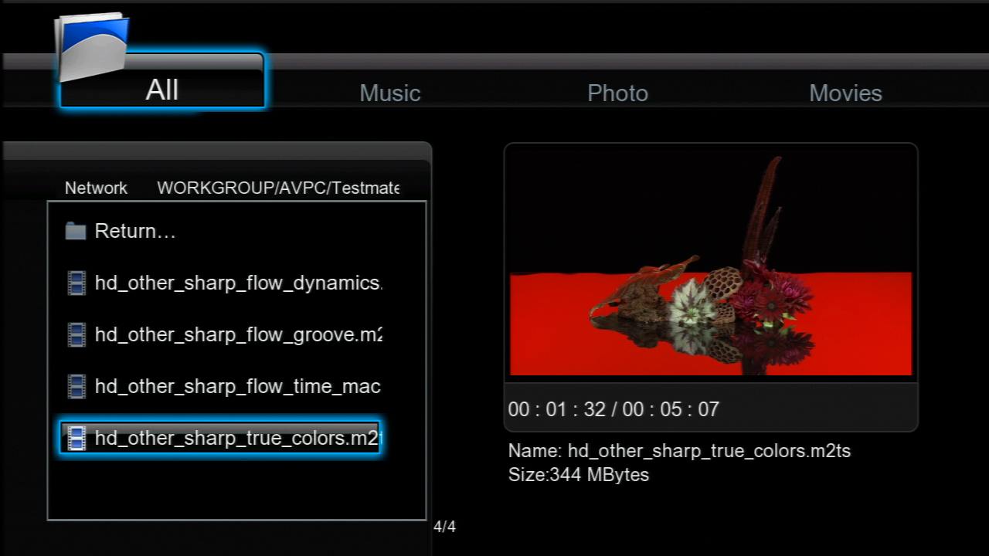
Task: Switch to the Movies tab
Action: 845,93
